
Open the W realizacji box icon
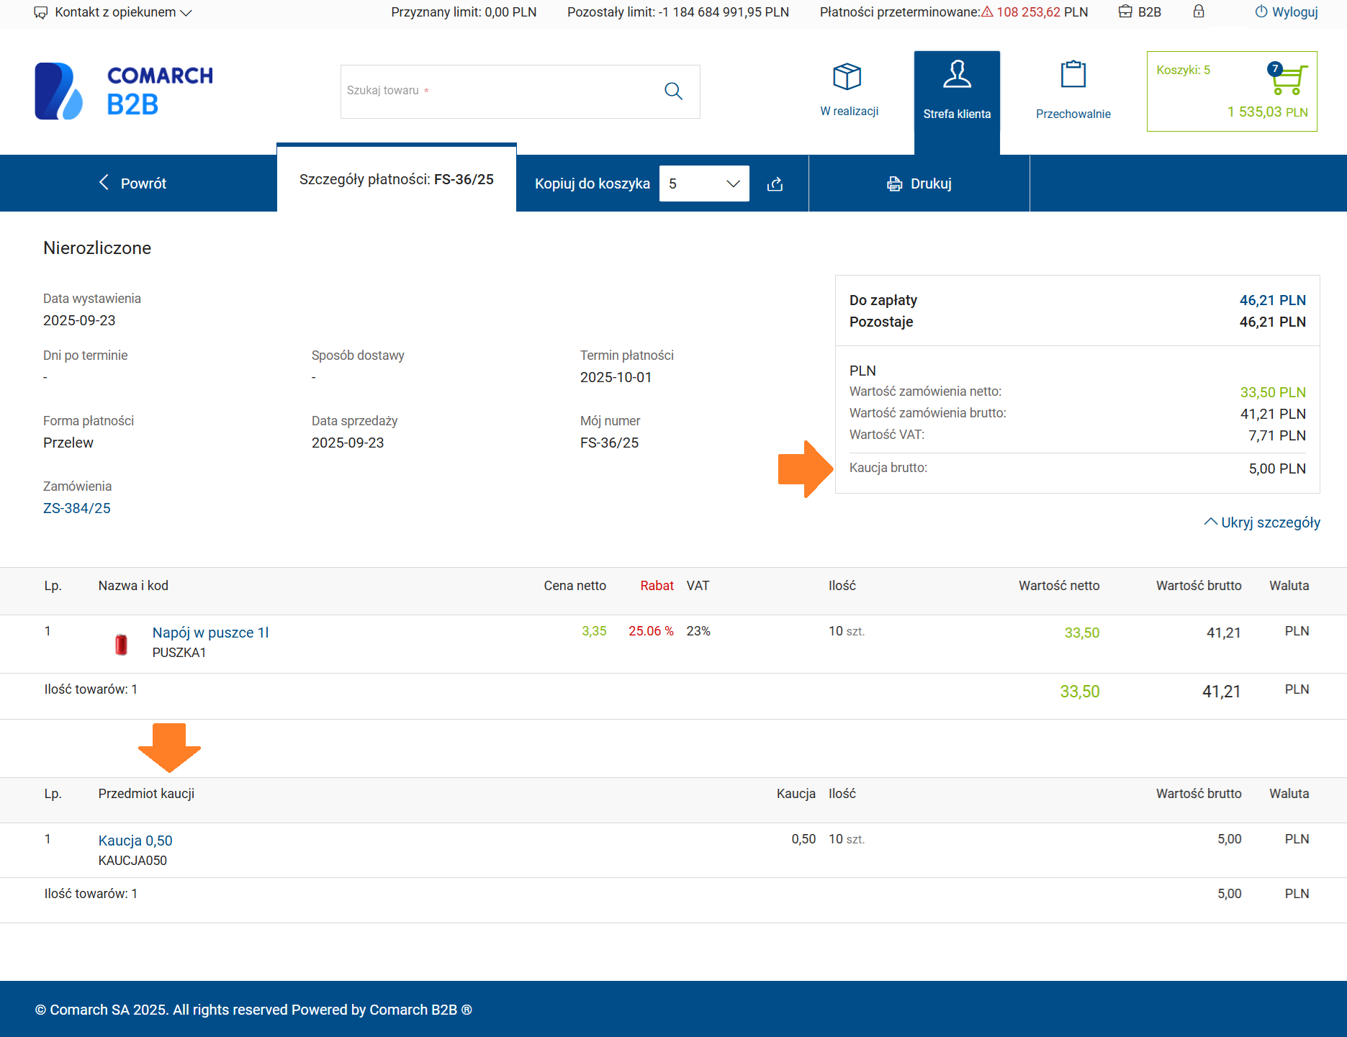pyautogui.click(x=847, y=77)
